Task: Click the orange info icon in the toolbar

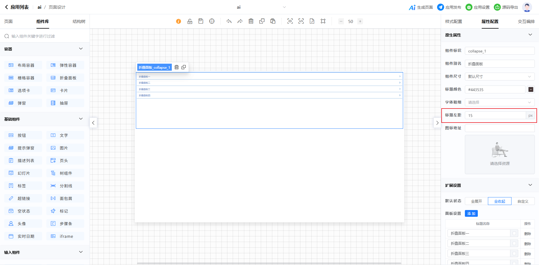Action: tap(179, 21)
